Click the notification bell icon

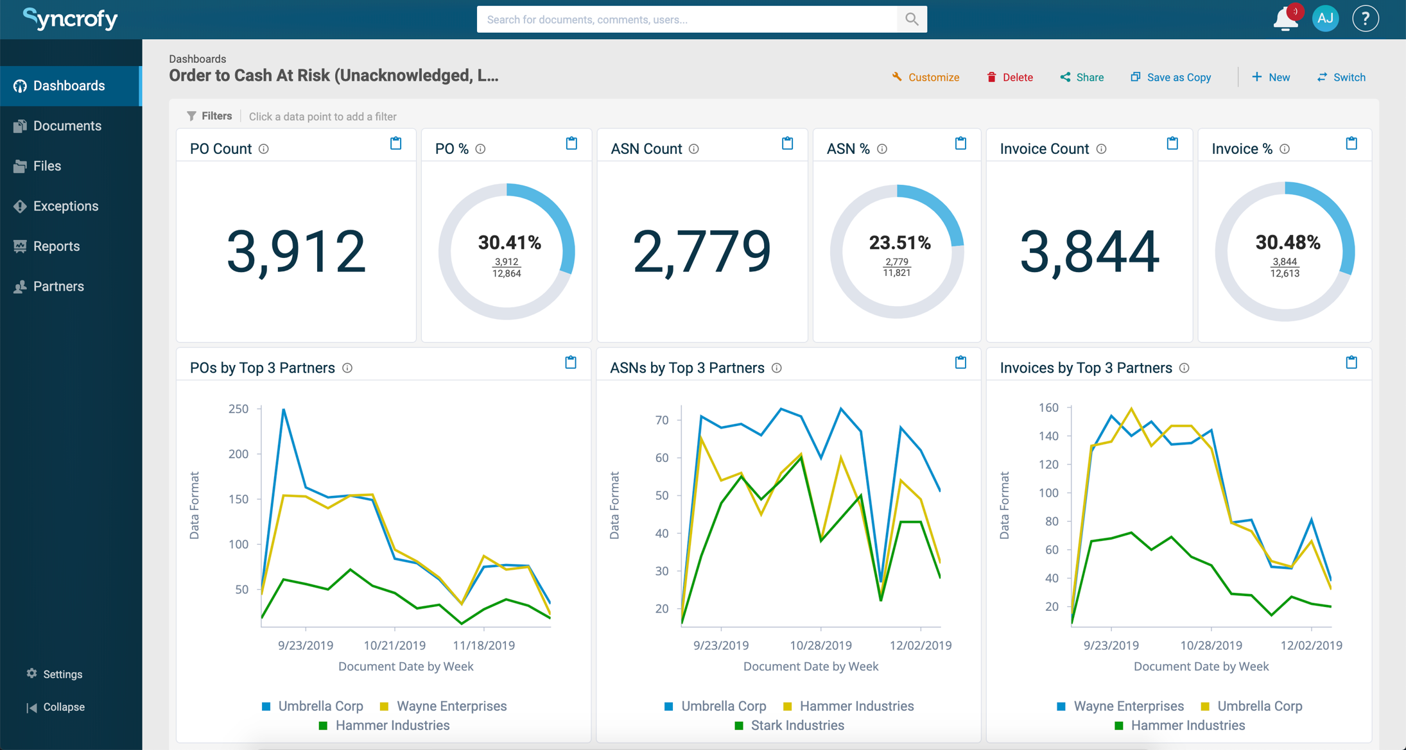coord(1285,19)
